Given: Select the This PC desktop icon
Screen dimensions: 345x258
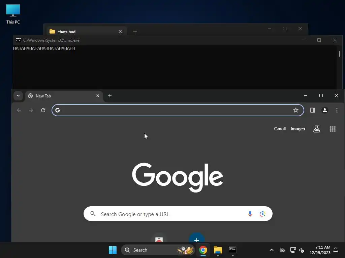Looking at the screenshot, I should click(13, 14).
